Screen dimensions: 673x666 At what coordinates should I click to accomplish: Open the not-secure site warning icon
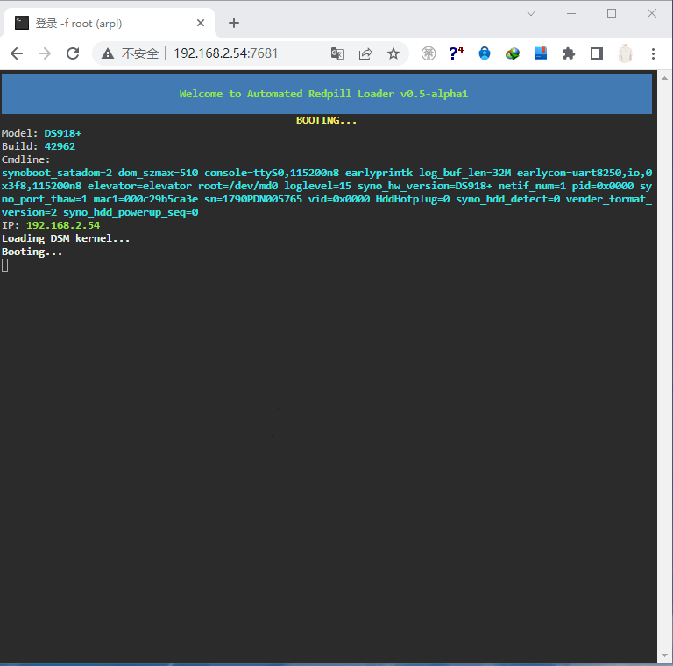pyautogui.click(x=108, y=53)
